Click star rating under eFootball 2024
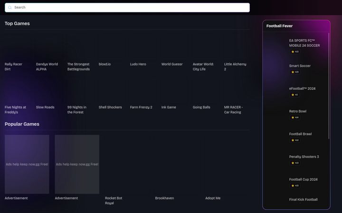Image resolution: width=342 pixels, height=213 pixels. tap(294, 95)
